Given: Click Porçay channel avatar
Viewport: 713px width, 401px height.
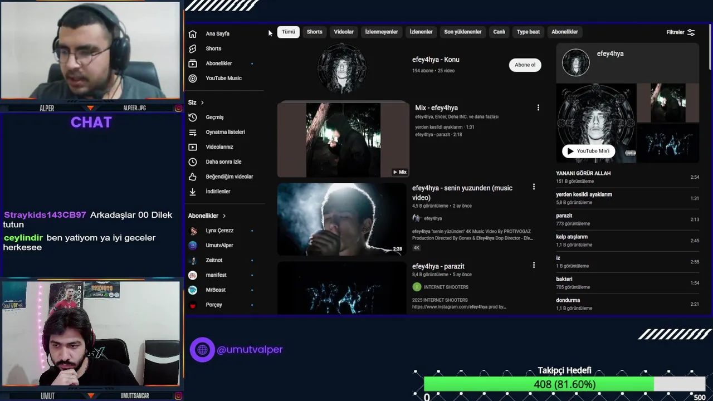Looking at the screenshot, I should point(193,305).
